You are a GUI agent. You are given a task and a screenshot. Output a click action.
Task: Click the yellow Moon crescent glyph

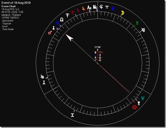tap(123, 13)
